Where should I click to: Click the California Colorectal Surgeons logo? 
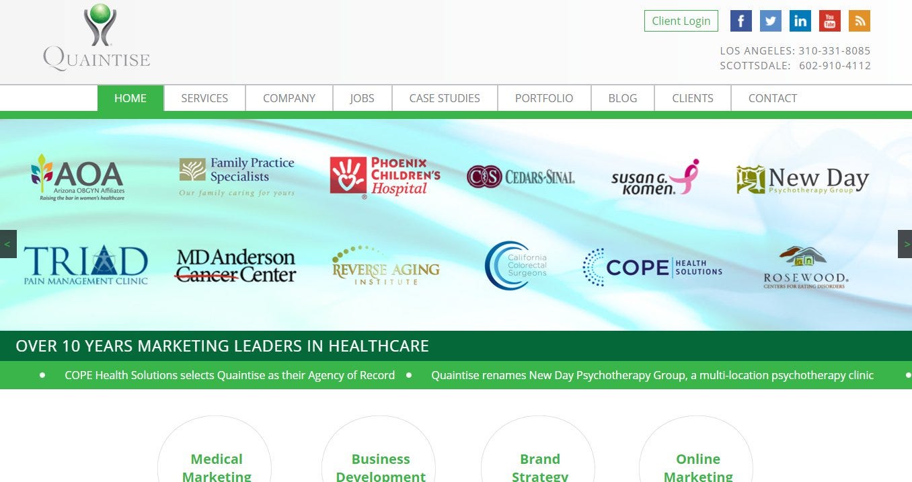coord(516,266)
